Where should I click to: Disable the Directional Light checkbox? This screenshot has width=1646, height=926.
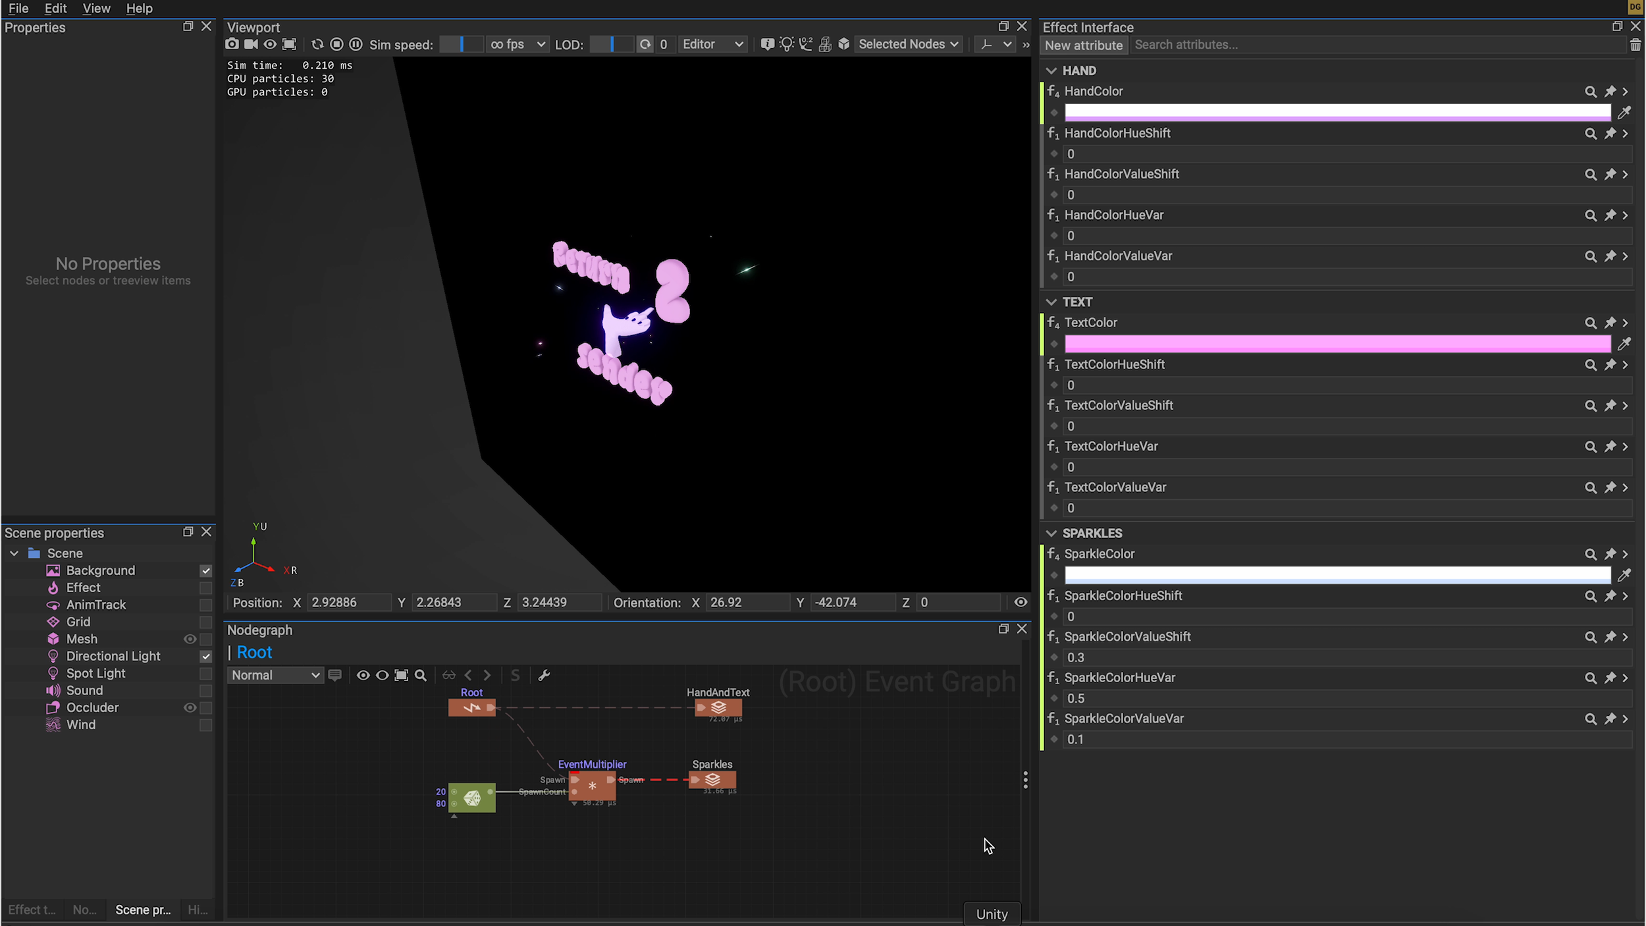point(206,657)
